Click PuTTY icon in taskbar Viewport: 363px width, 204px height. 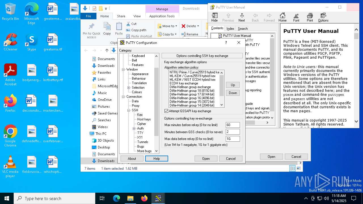coord(158,198)
